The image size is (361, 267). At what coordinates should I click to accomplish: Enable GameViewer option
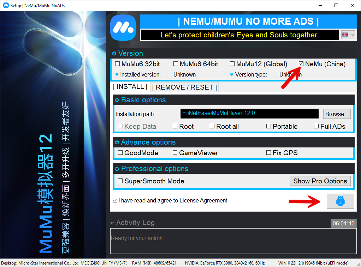tap(175, 152)
